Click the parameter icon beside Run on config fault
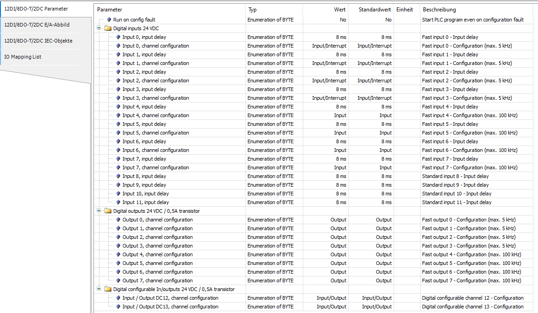Screen dimensions: 538x313 pyautogui.click(x=109, y=20)
